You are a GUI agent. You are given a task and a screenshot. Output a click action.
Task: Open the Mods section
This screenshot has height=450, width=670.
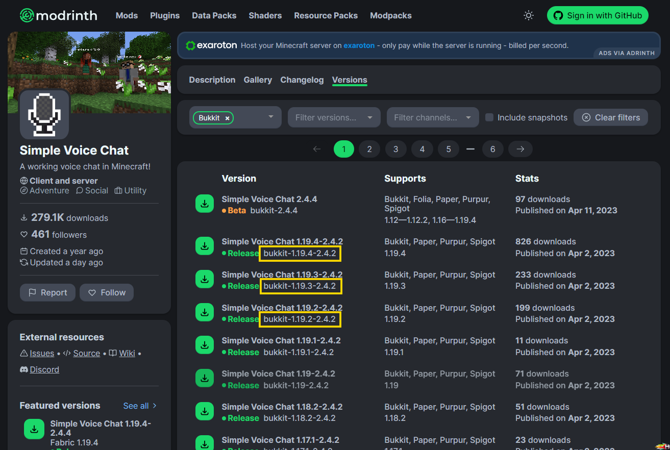click(127, 15)
